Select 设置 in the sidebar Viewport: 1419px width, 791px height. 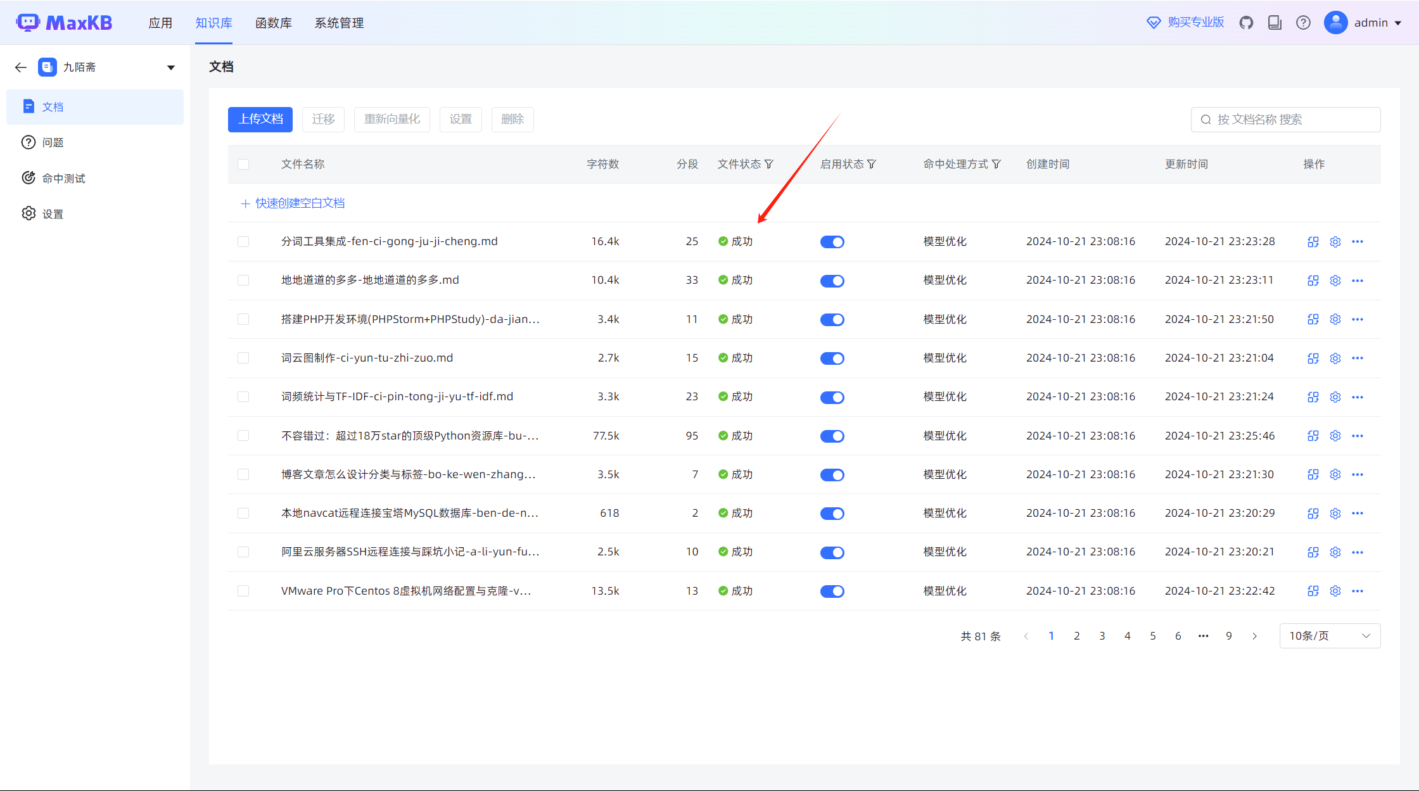pyautogui.click(x=95, y=214)
